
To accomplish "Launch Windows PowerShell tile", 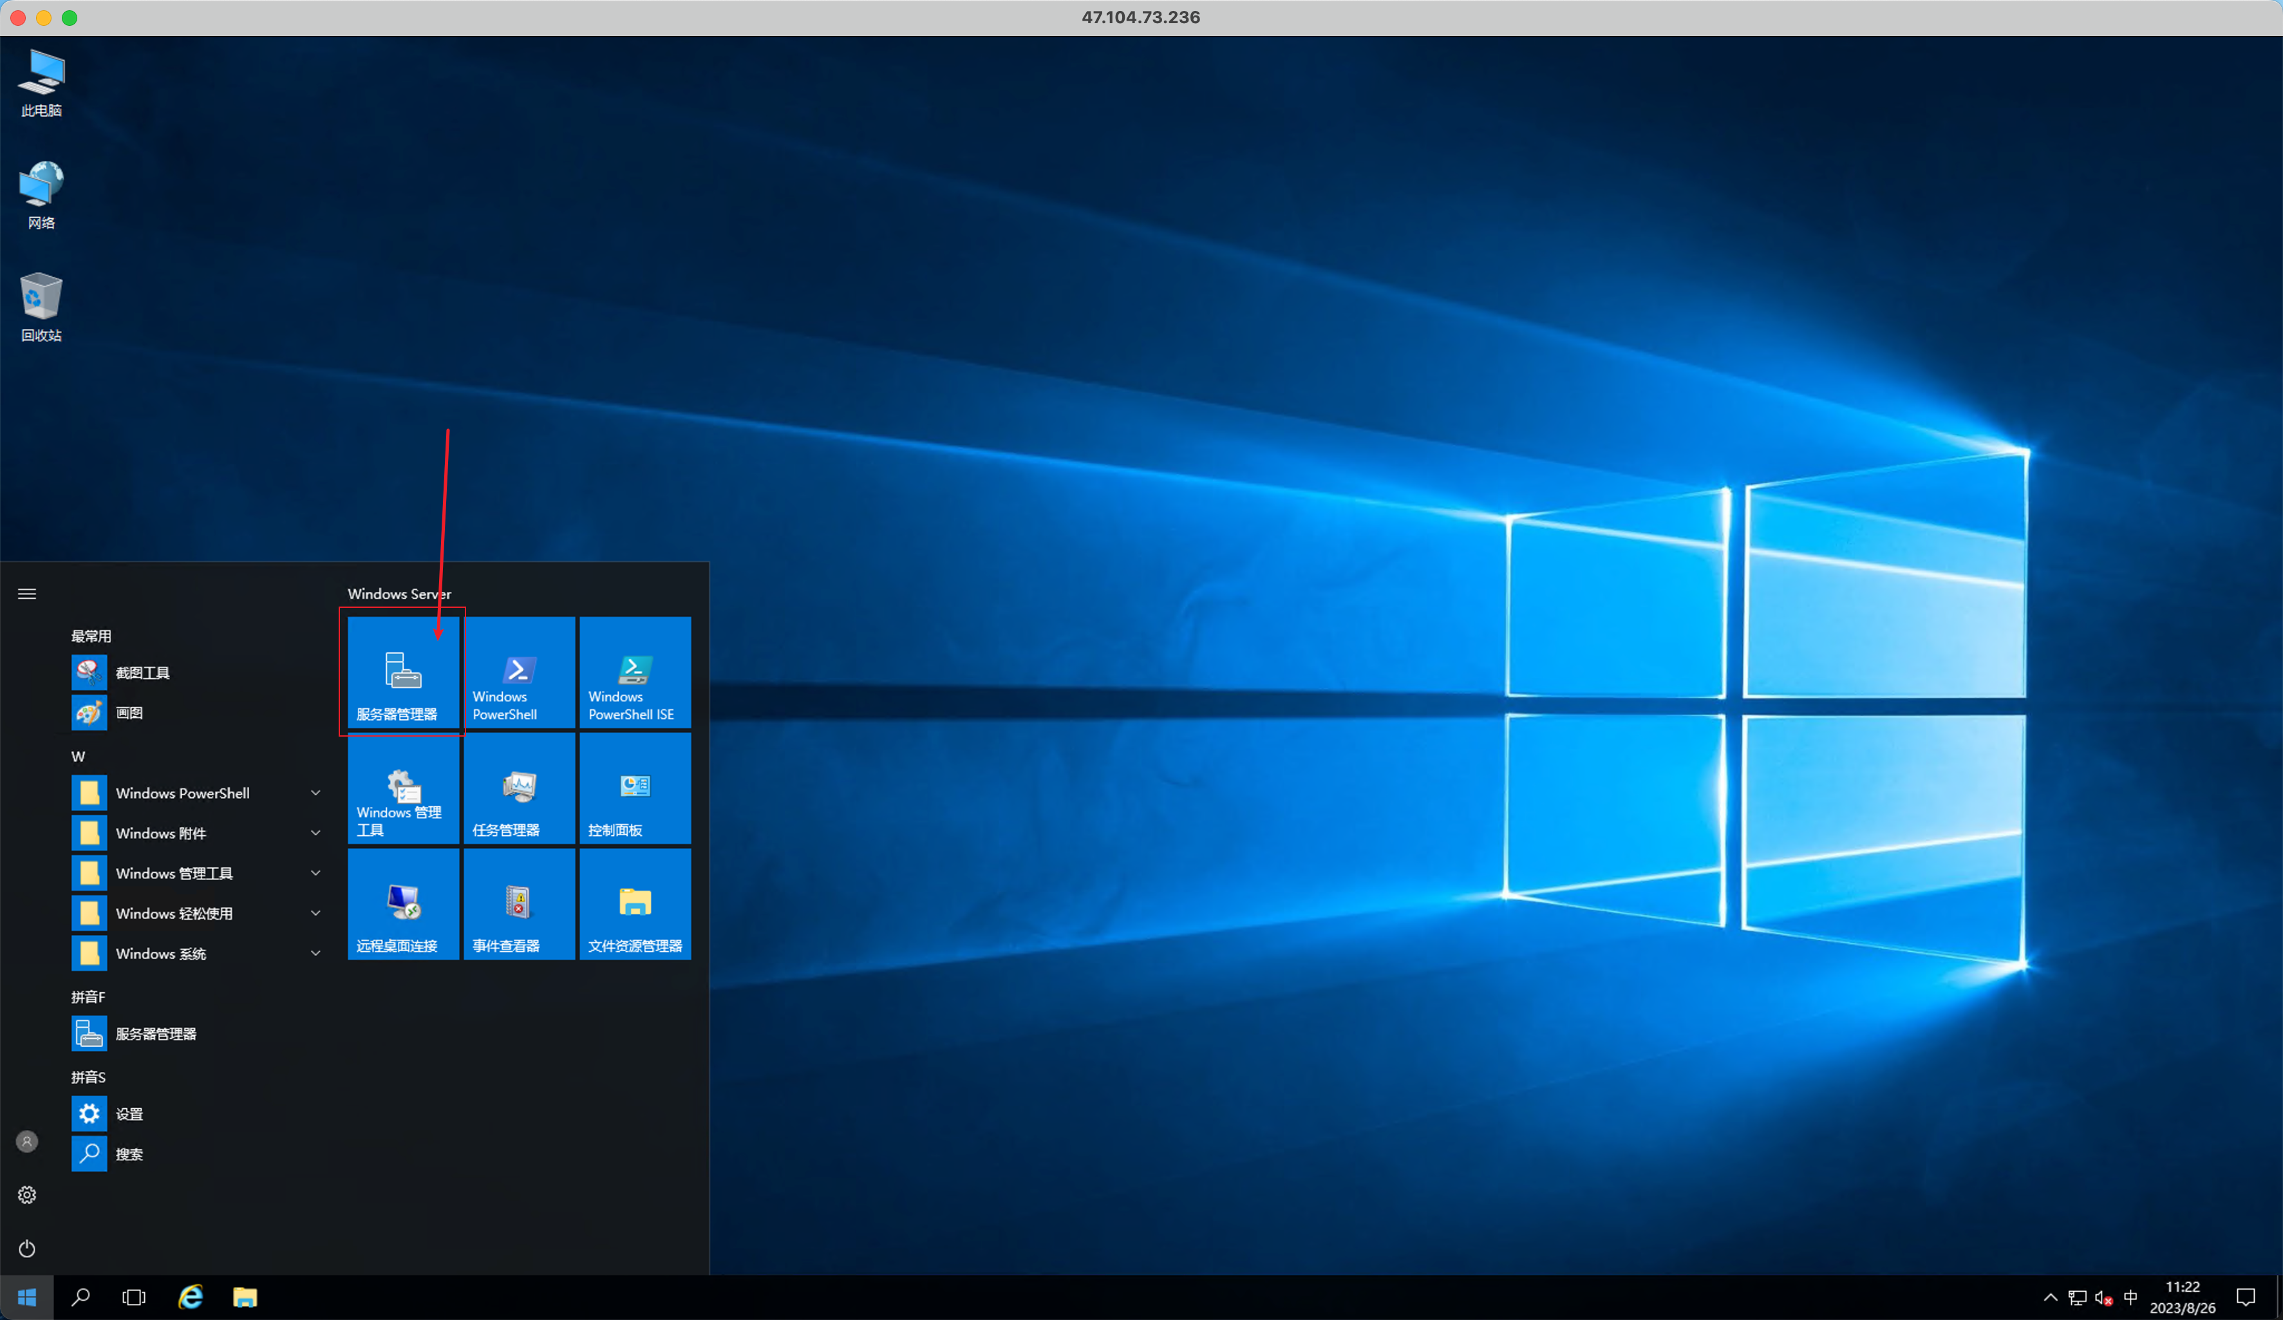I will pyautogui.click(x=519, y=672).
